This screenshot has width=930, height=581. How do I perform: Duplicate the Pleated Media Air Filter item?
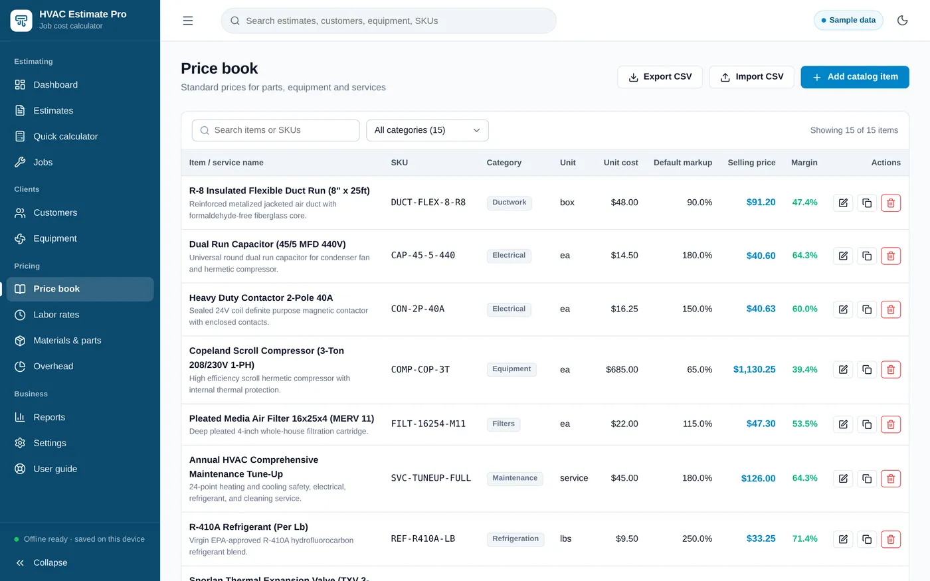[x=867, y=424]
